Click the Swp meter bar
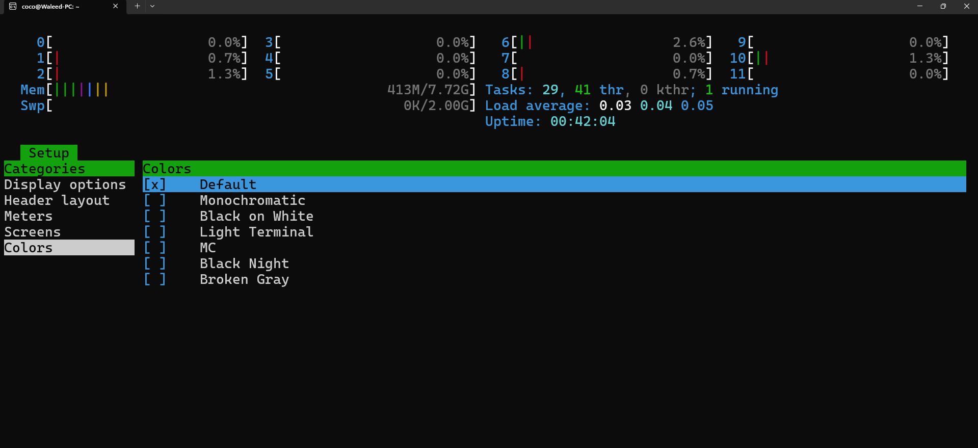The image size is (978, 448). [x=248, y=106]
